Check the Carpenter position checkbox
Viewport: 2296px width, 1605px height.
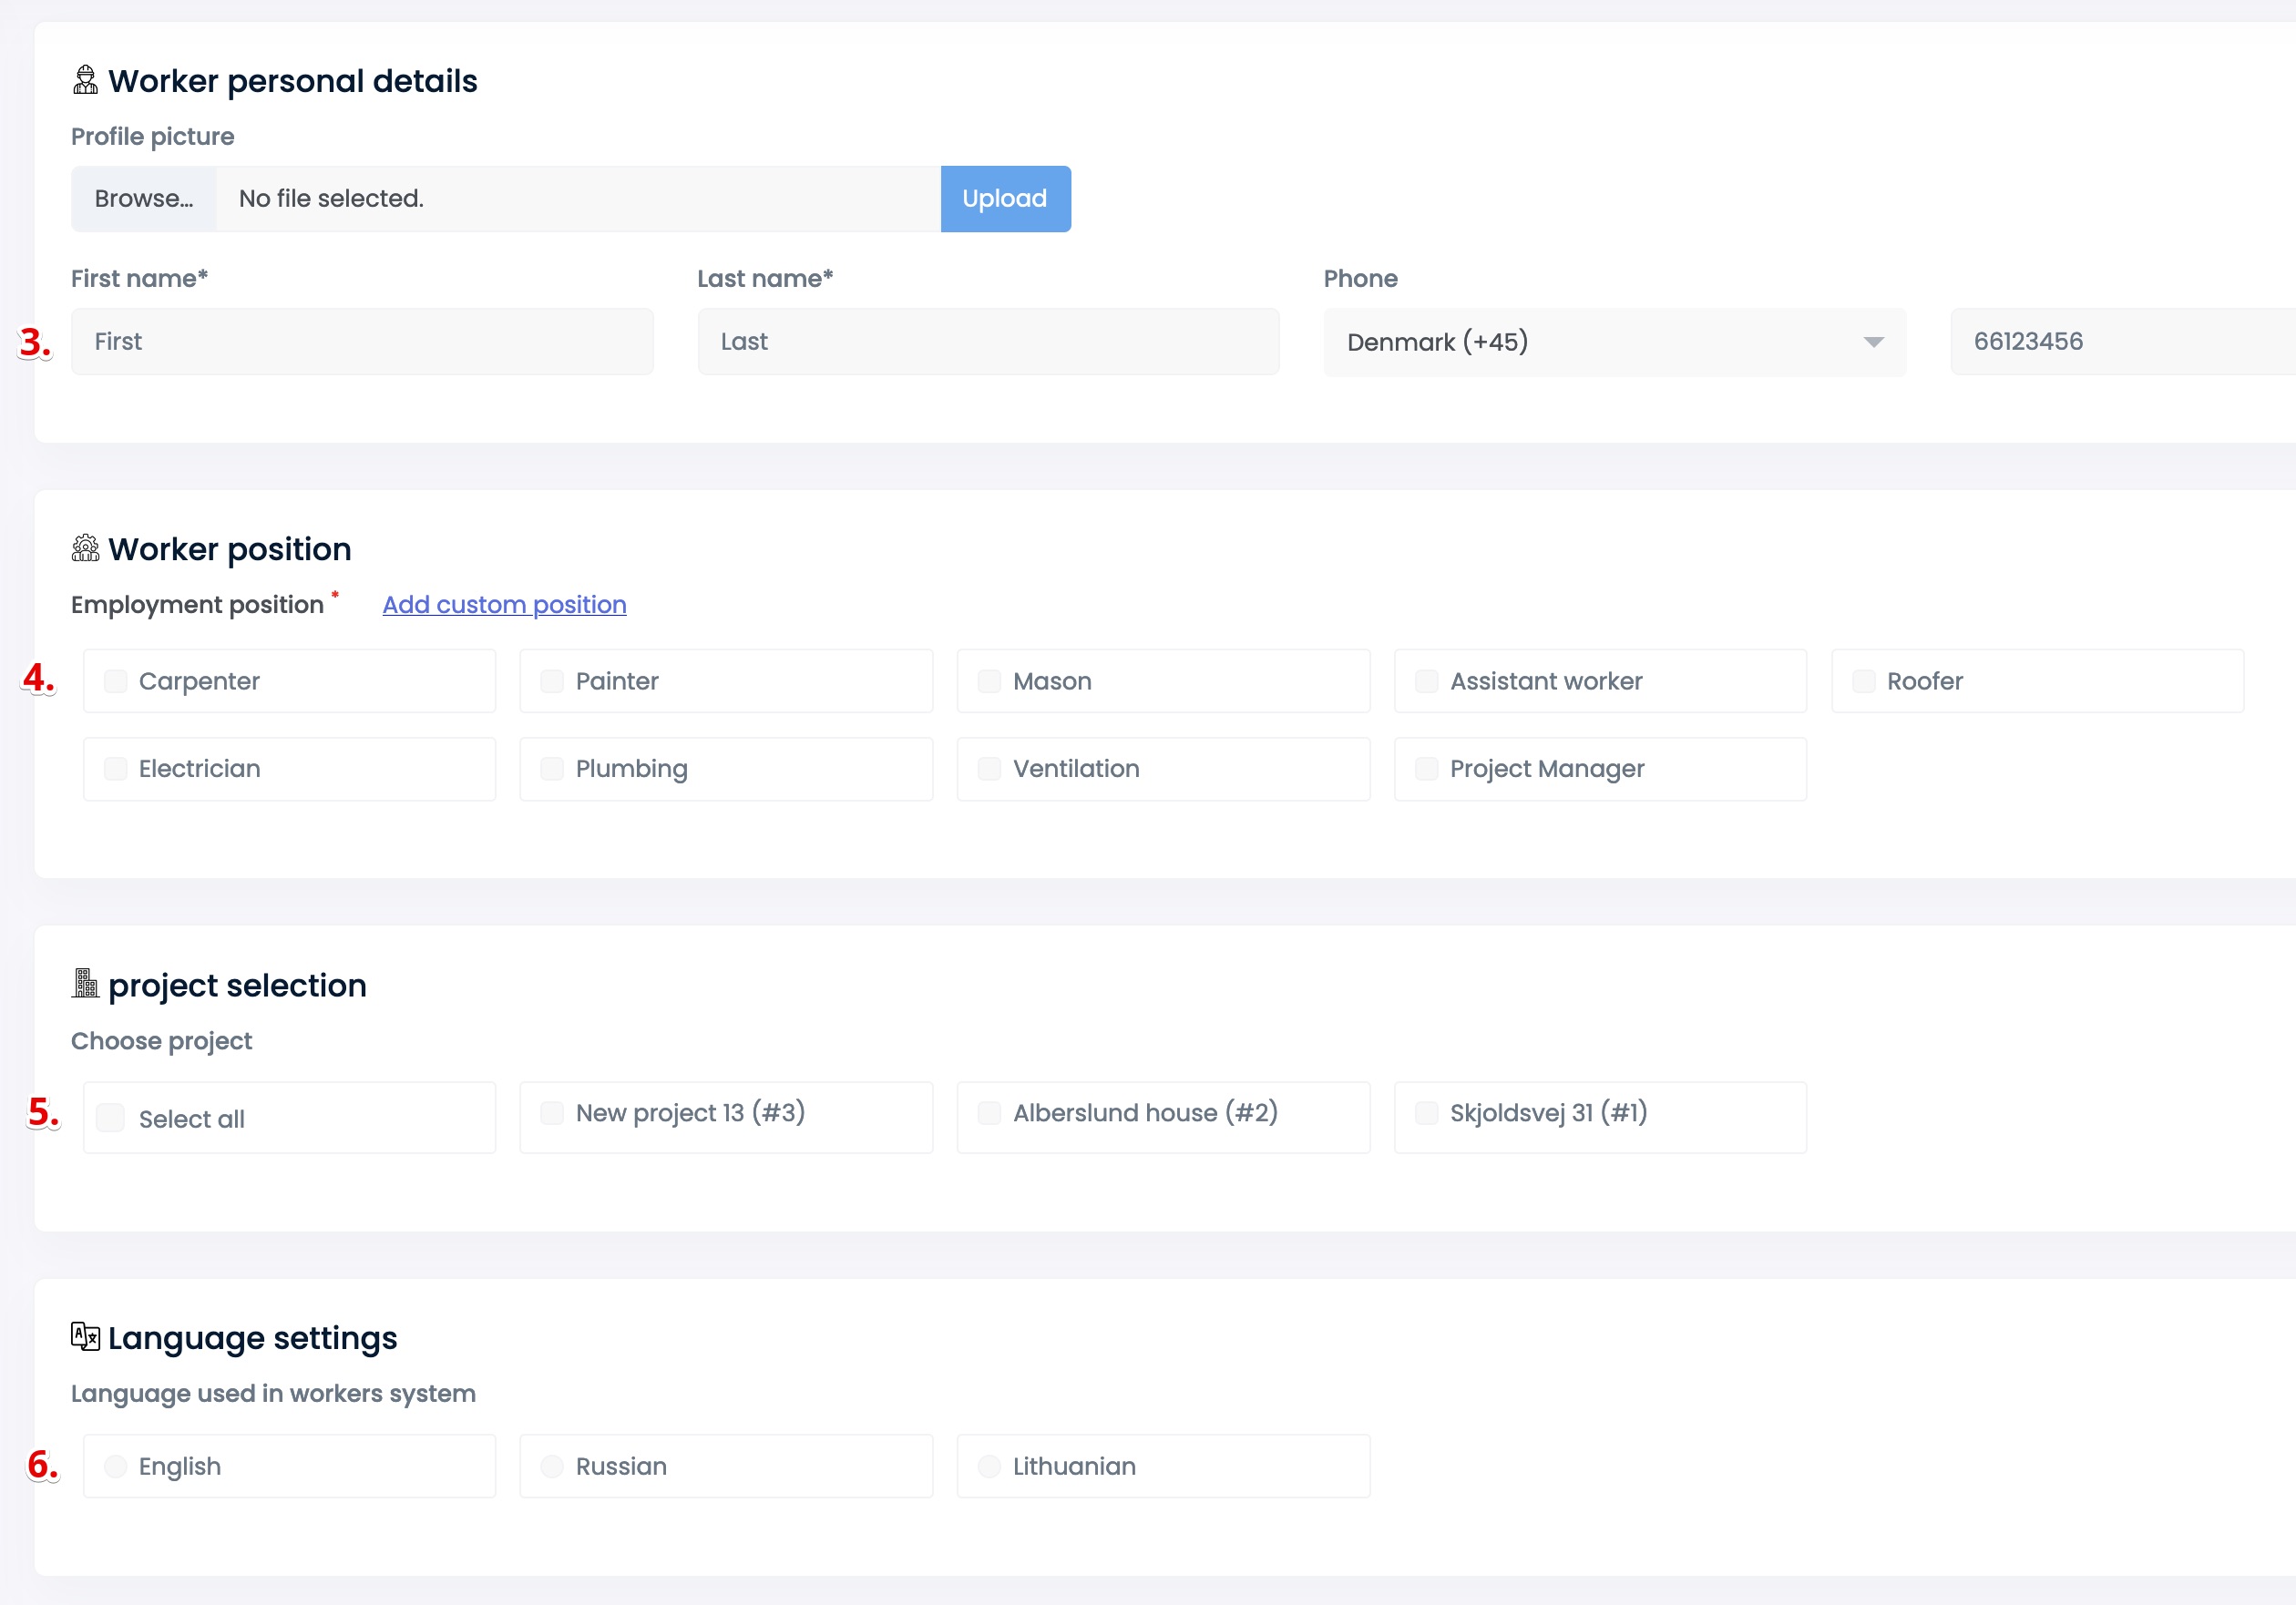tap(116, 681)
